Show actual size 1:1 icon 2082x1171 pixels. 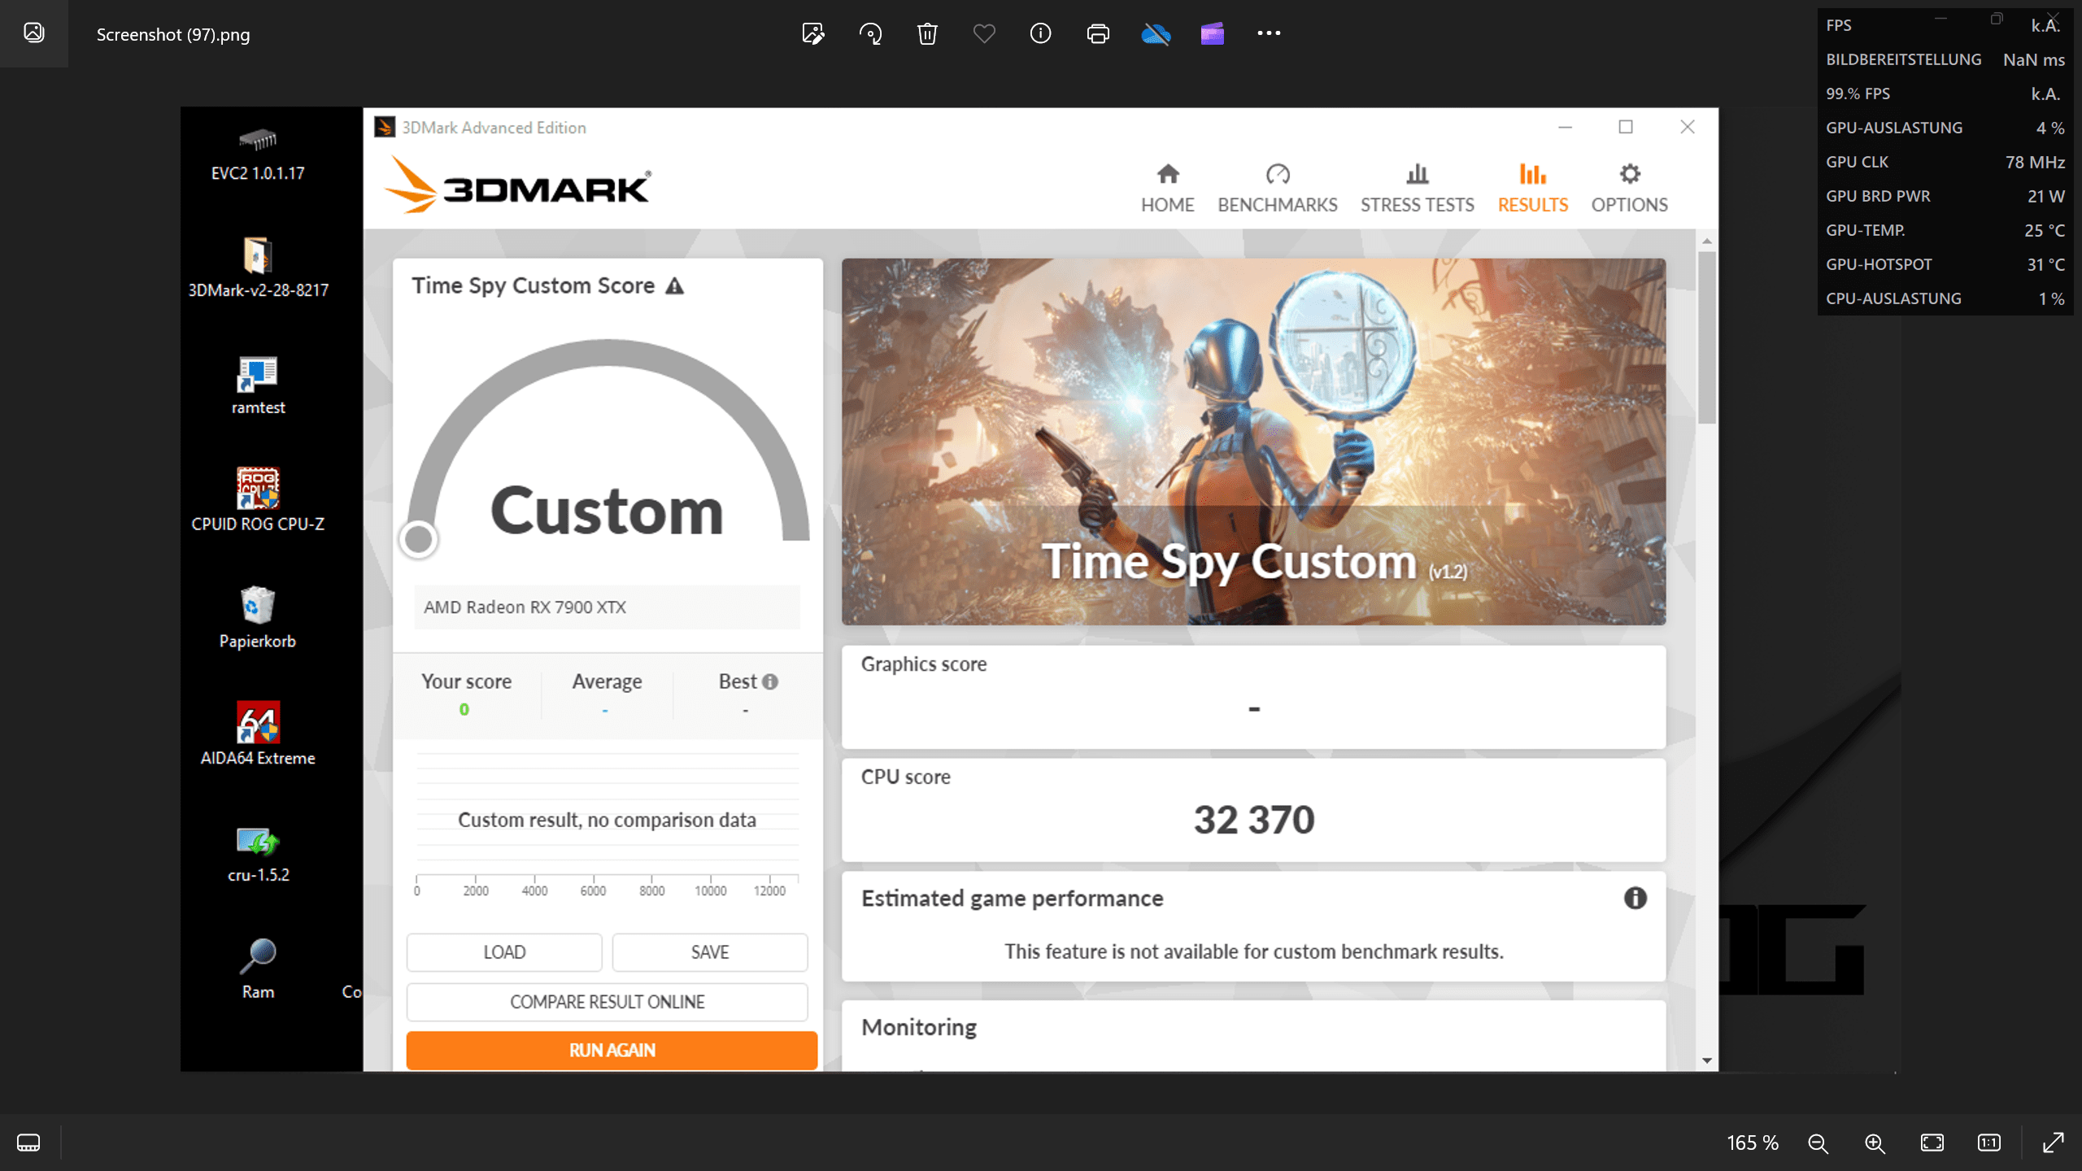point(1989,1143)
